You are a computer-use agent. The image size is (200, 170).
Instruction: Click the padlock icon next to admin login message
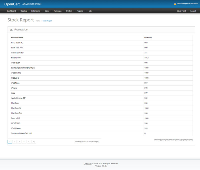pyautogui.click(x=174, y=4)
